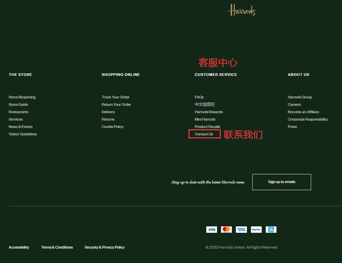Viewport: 342px width, 263px height.
Task: Click the Alipay payment icon
Action: tap(271, 229)
